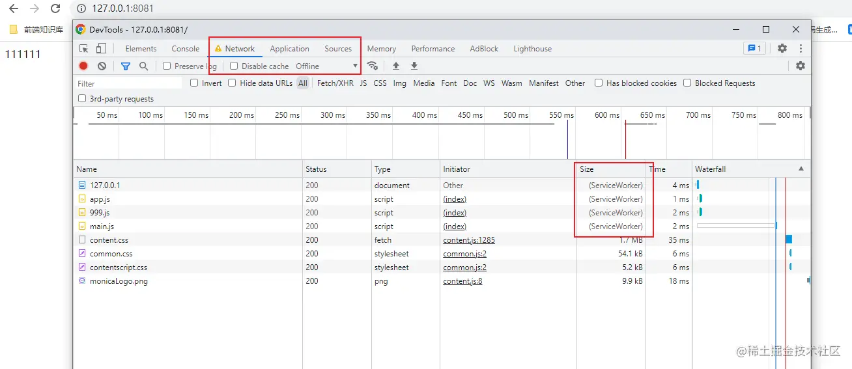Clear the network log
The height and width of the screenshot is (369, 852).
(x=102, y=66)
